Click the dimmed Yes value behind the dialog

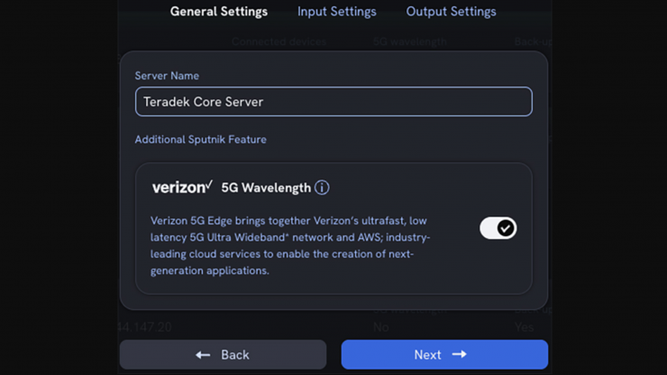coord(524,327)
